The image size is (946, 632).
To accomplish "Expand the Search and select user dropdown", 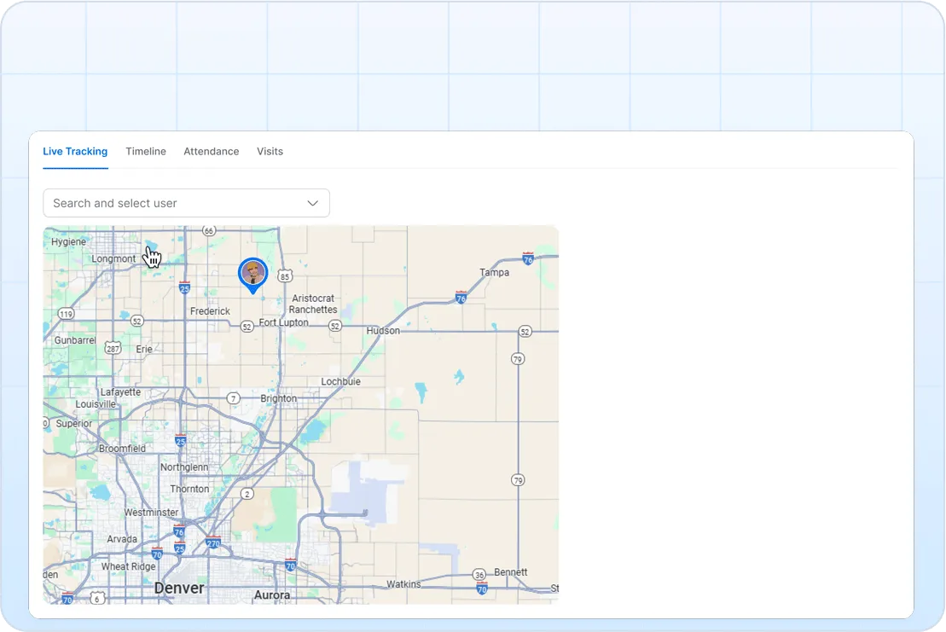I will tap(187, 203).
